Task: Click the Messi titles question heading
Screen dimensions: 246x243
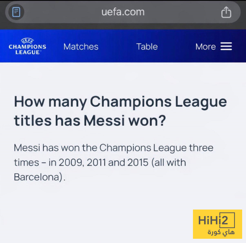Action: (x=120, y=111)
